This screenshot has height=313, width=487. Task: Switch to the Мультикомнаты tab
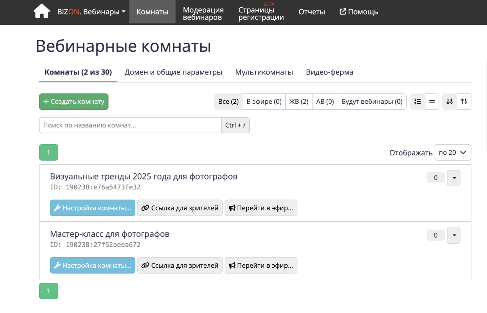(264, 72)
